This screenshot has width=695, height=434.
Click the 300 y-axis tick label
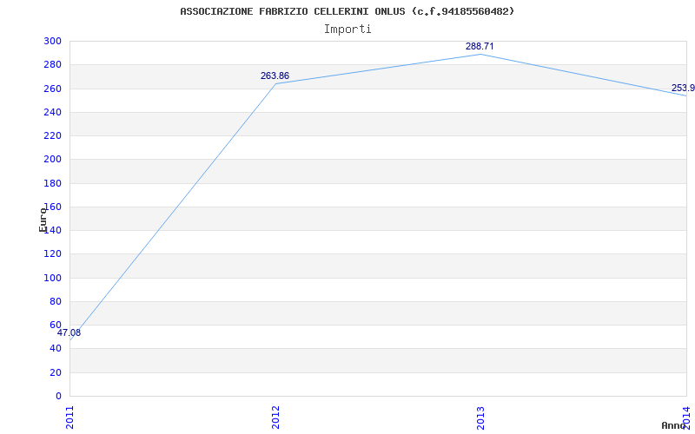pos(52,41)
